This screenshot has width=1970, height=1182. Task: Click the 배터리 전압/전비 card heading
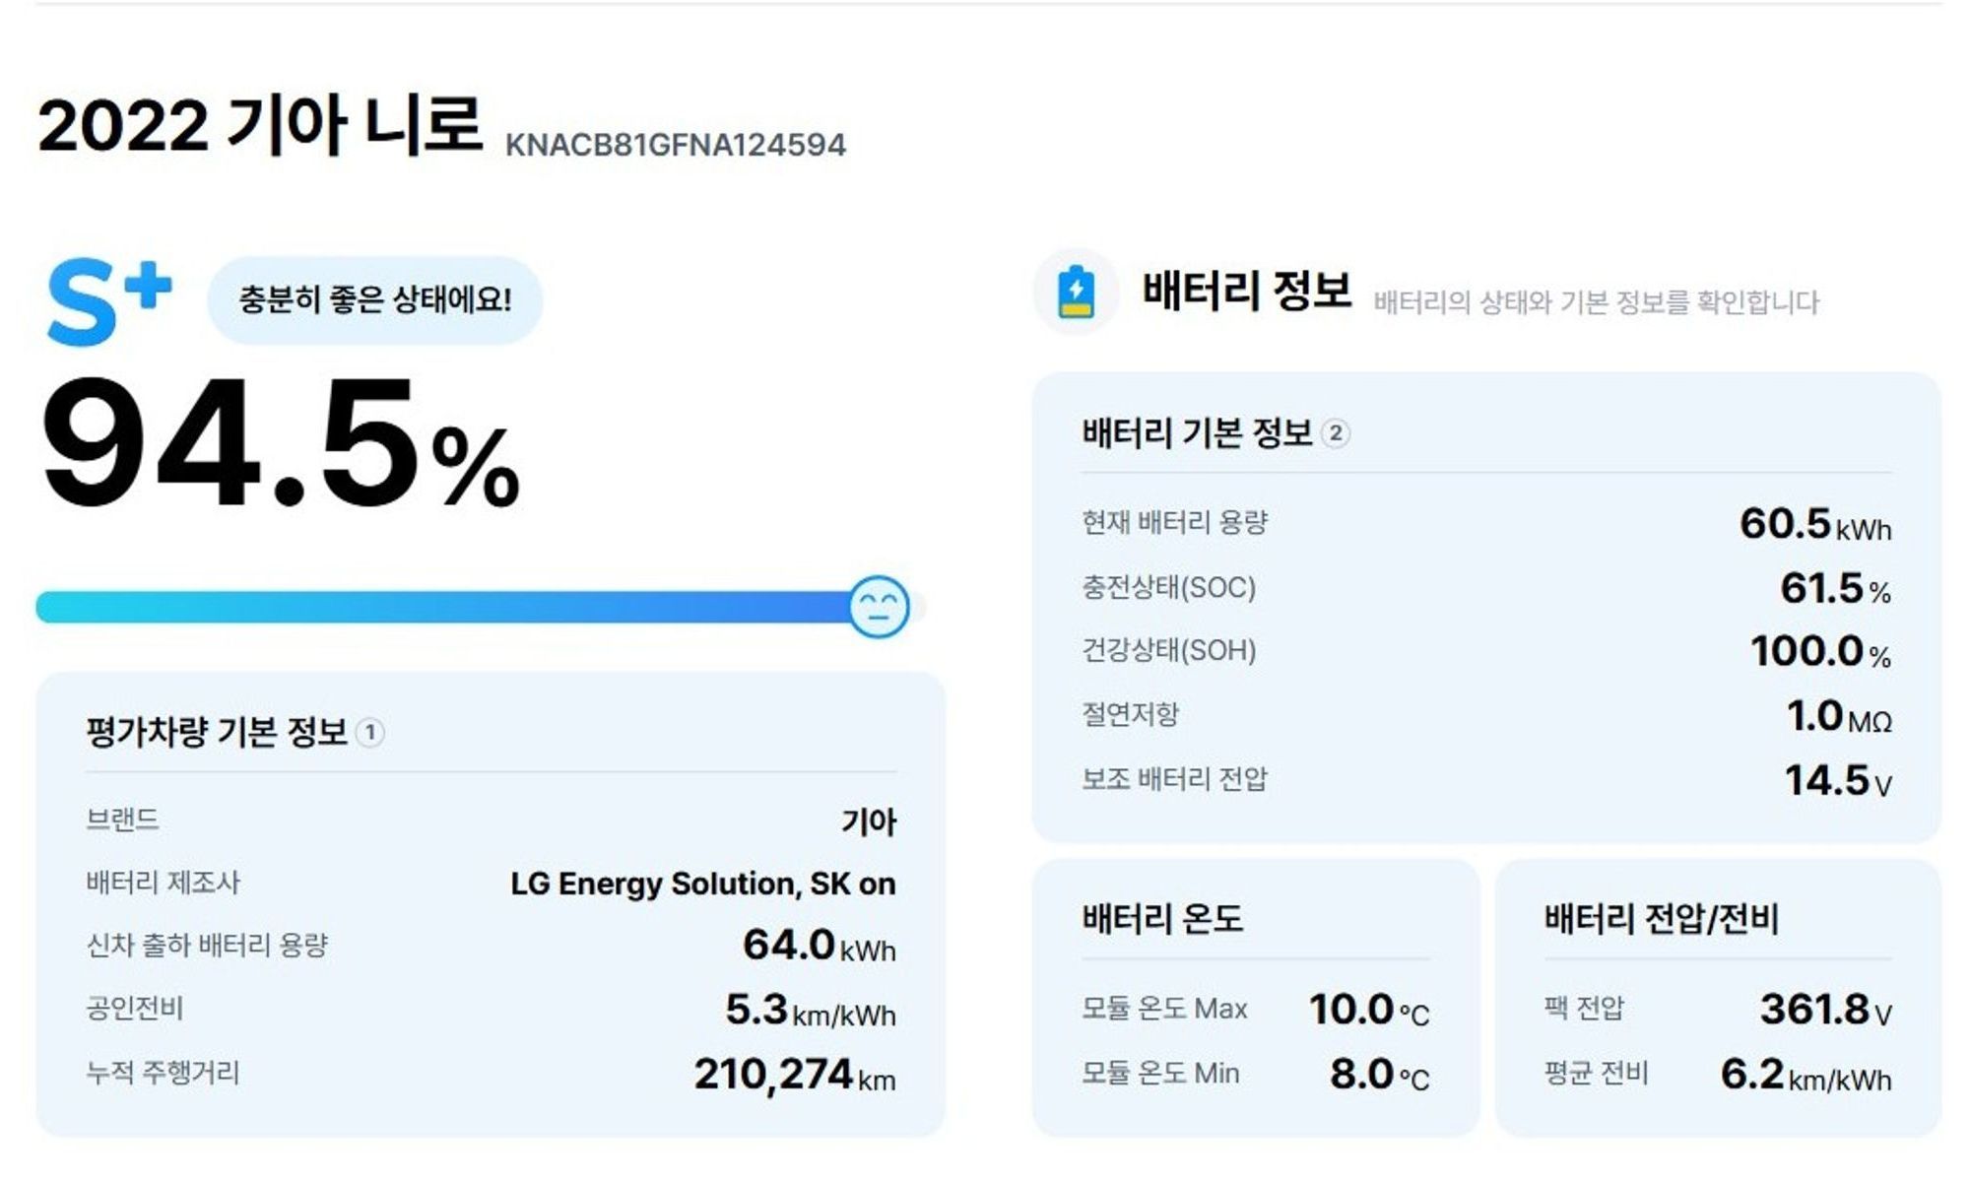coord(1661,919)
